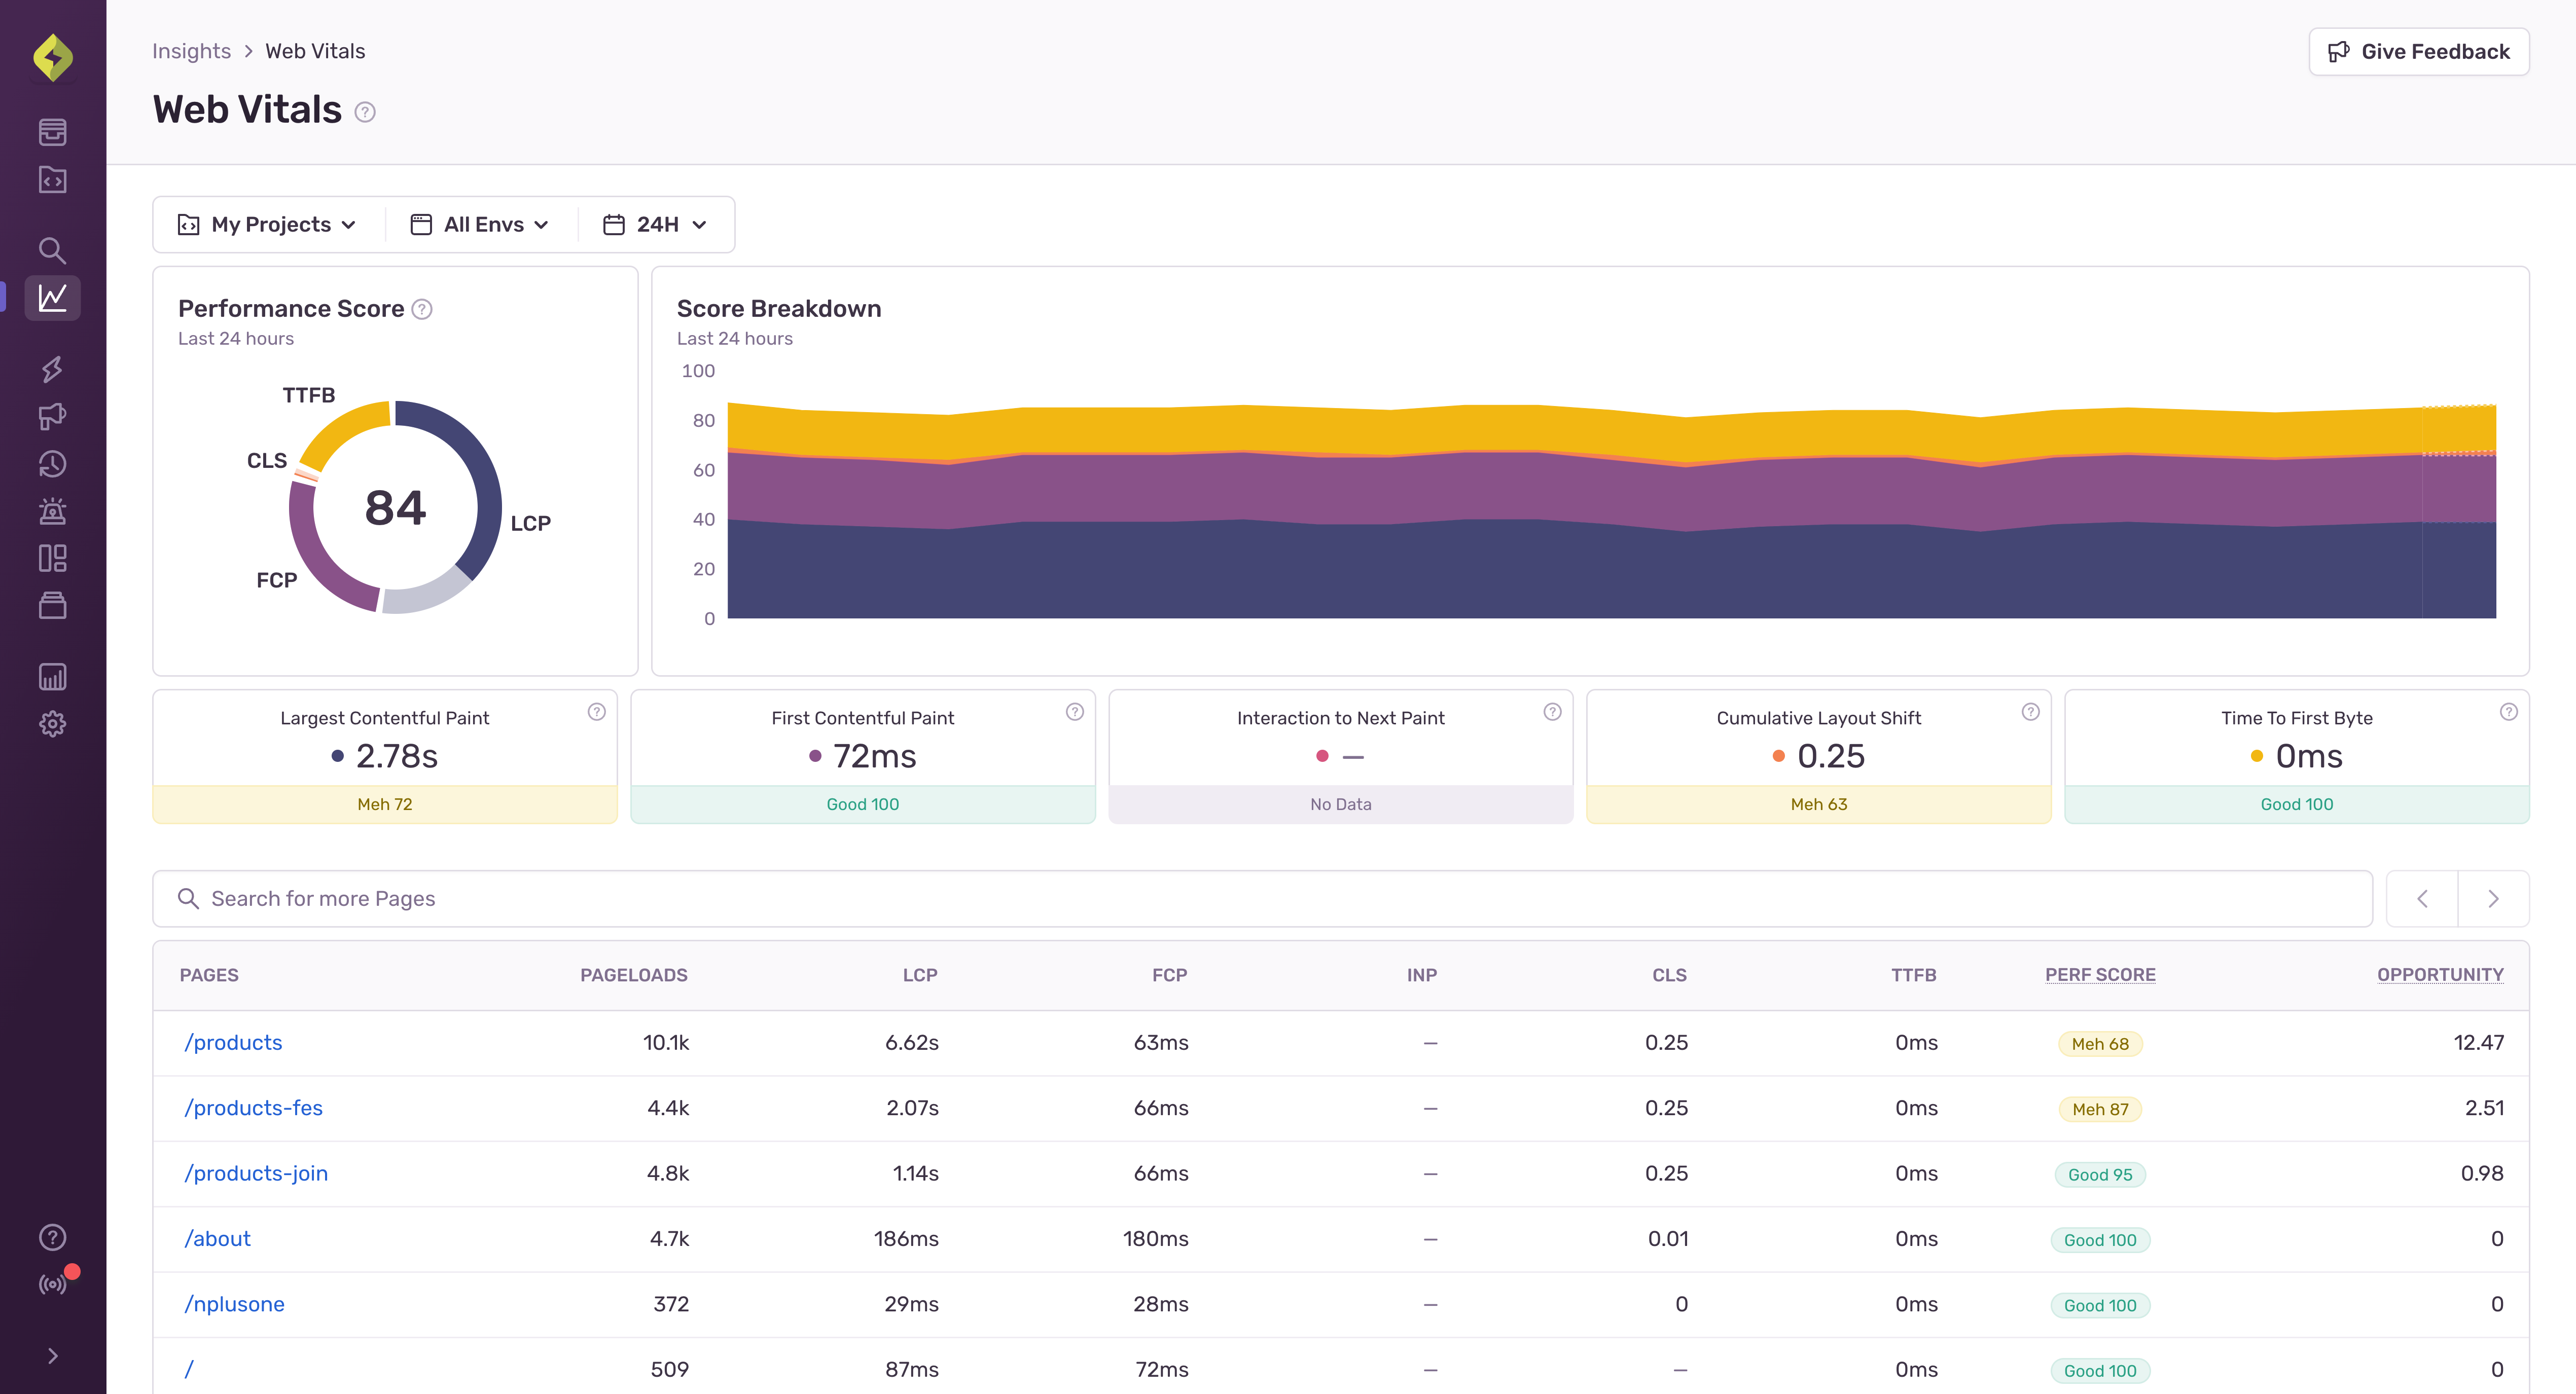Open the Alerts siren icon in sidebar
This screenshot has width=2576, height=1394.
click(53, 511)
